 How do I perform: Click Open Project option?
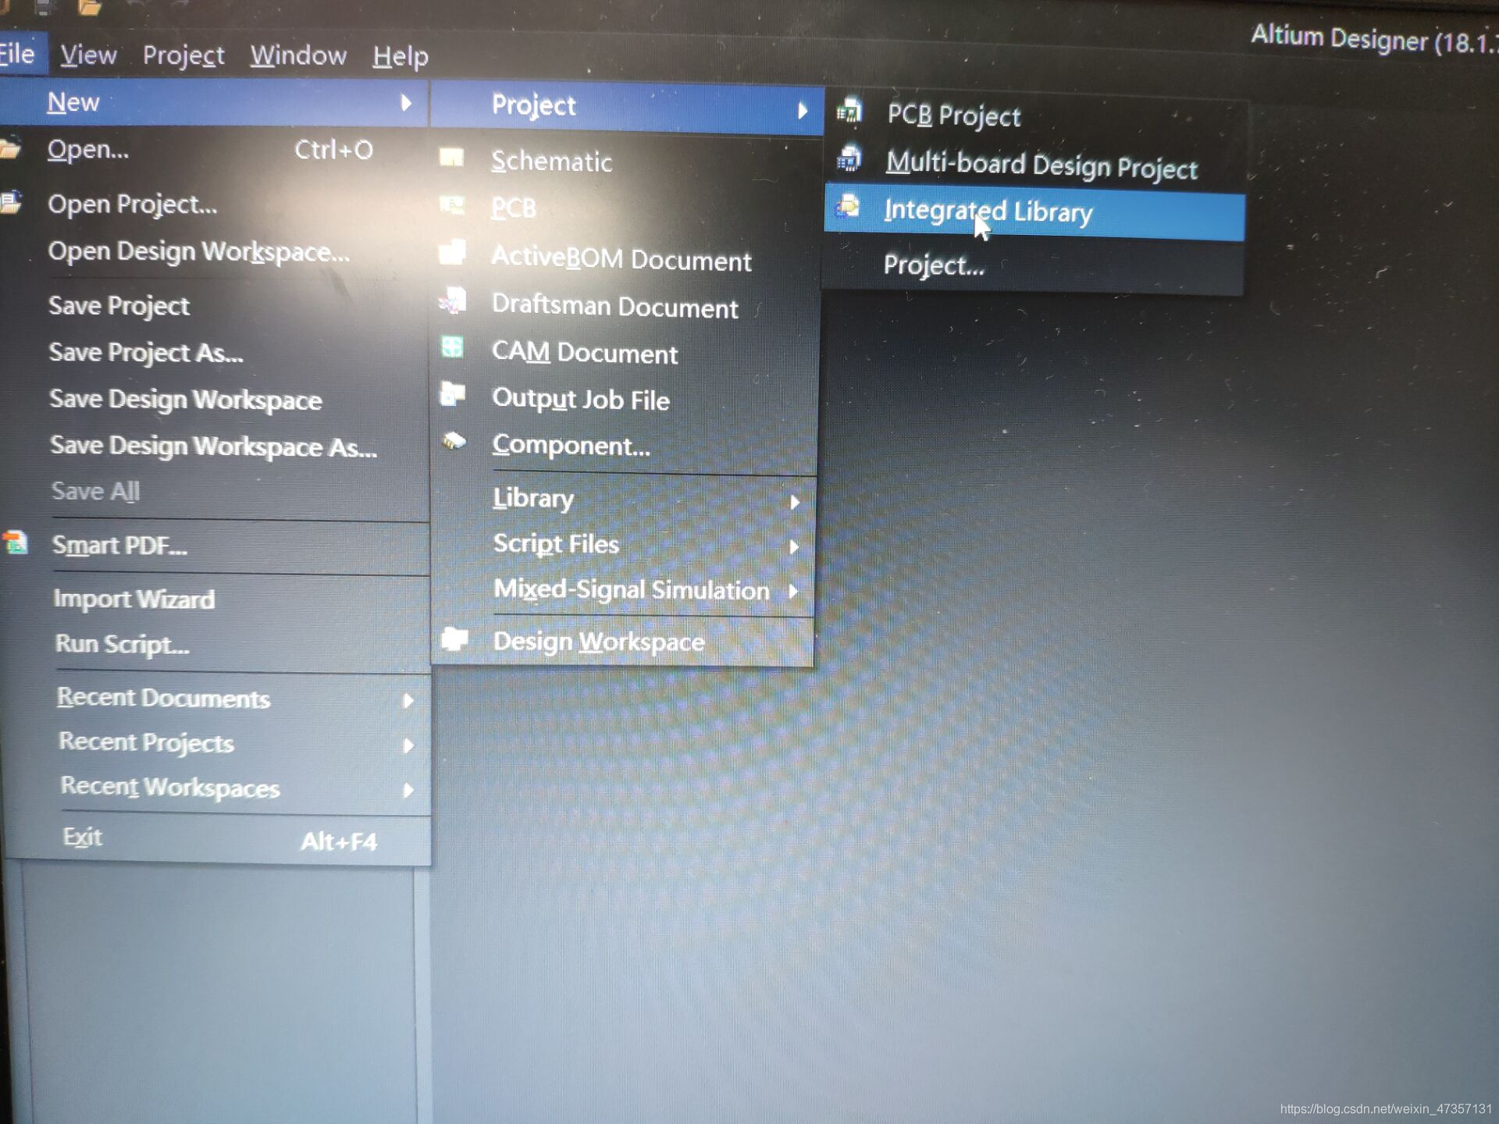pos(129,203)
